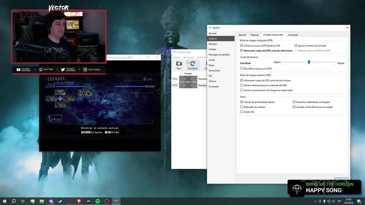365x205 pixels.
Task: Switch to the Mejoras tab
Action: coord(255,35)
